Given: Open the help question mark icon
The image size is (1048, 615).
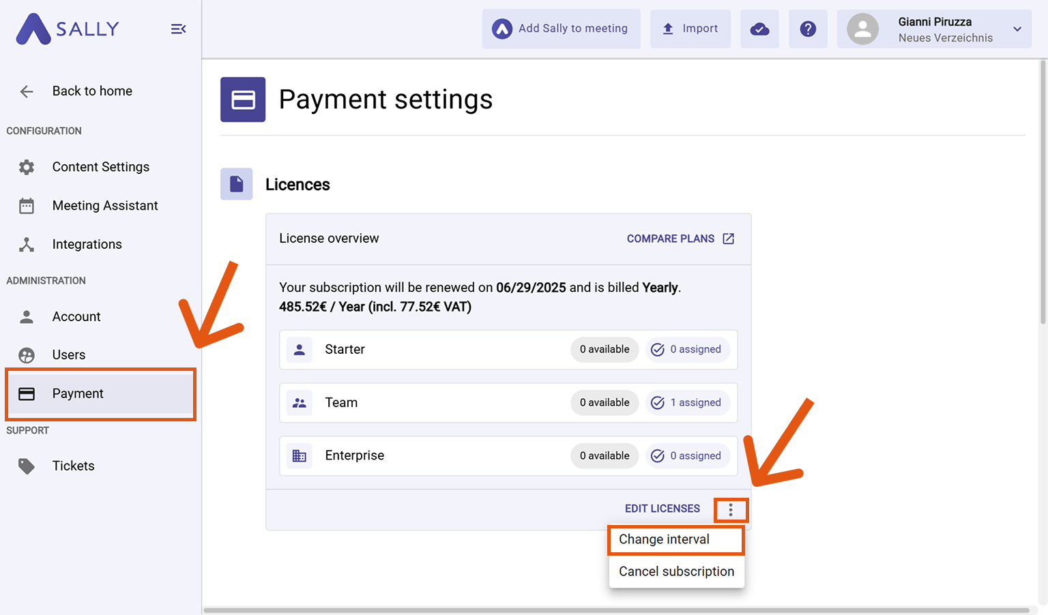Looking at the screenshot, I should pyautogui.click(x=808, y=29).
